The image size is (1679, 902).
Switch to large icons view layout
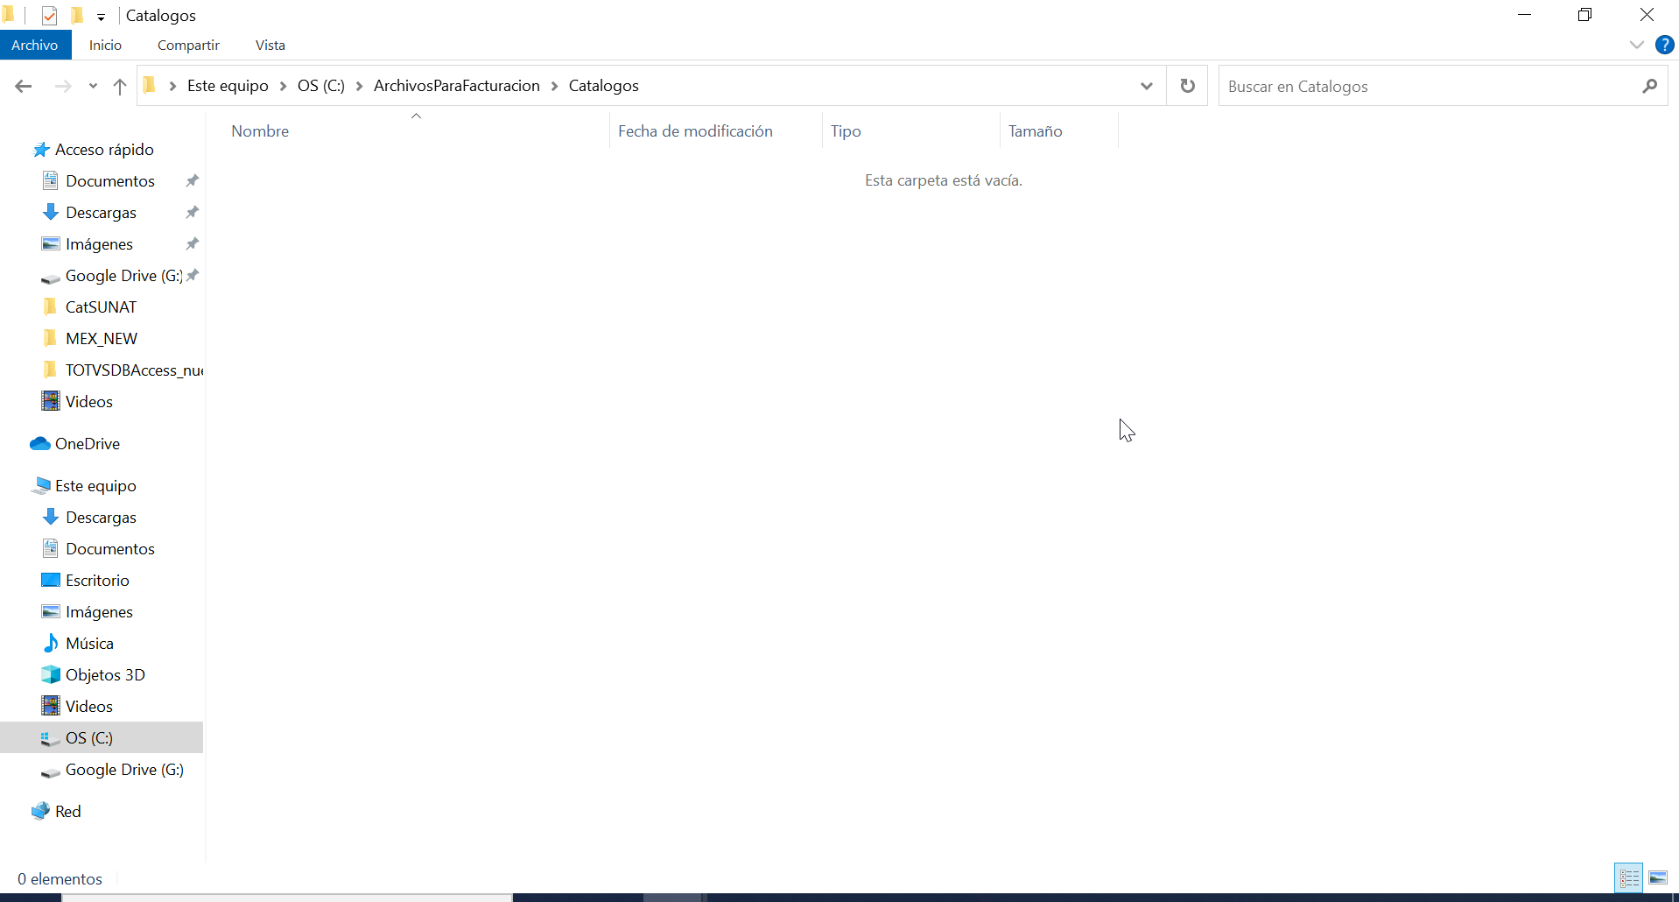point(1658,878)
